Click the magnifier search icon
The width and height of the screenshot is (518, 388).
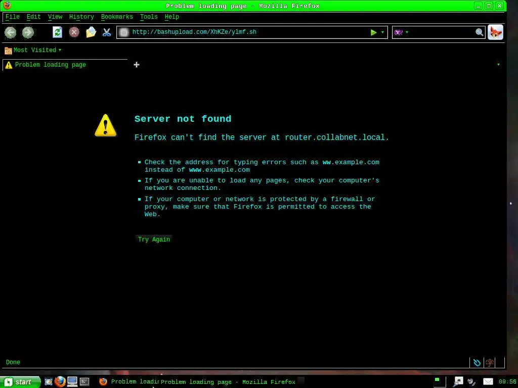coord(480,32)
